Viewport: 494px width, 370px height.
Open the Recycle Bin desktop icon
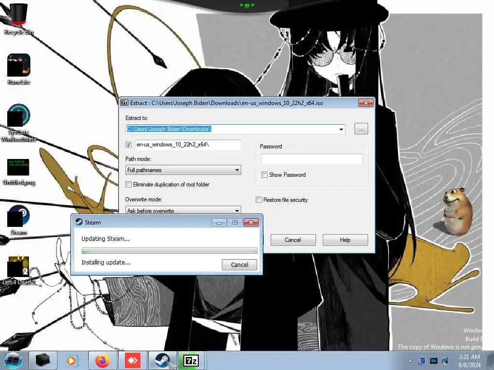coord(19,19)
